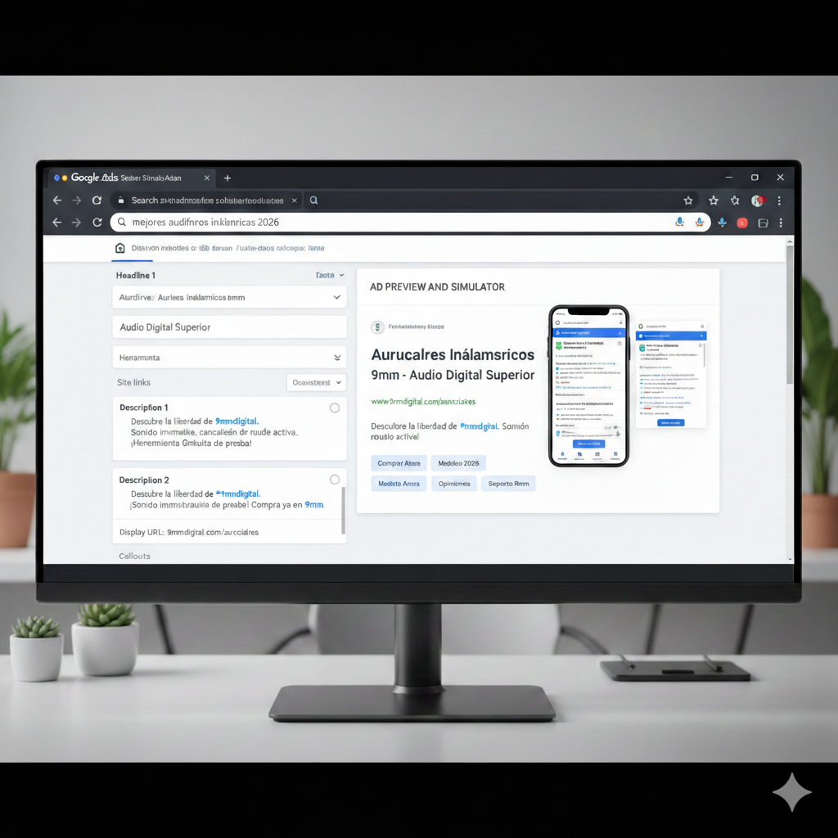Close the Google Ads browser tab
This screenshot has height=838, width=838.
pos(206,178)
